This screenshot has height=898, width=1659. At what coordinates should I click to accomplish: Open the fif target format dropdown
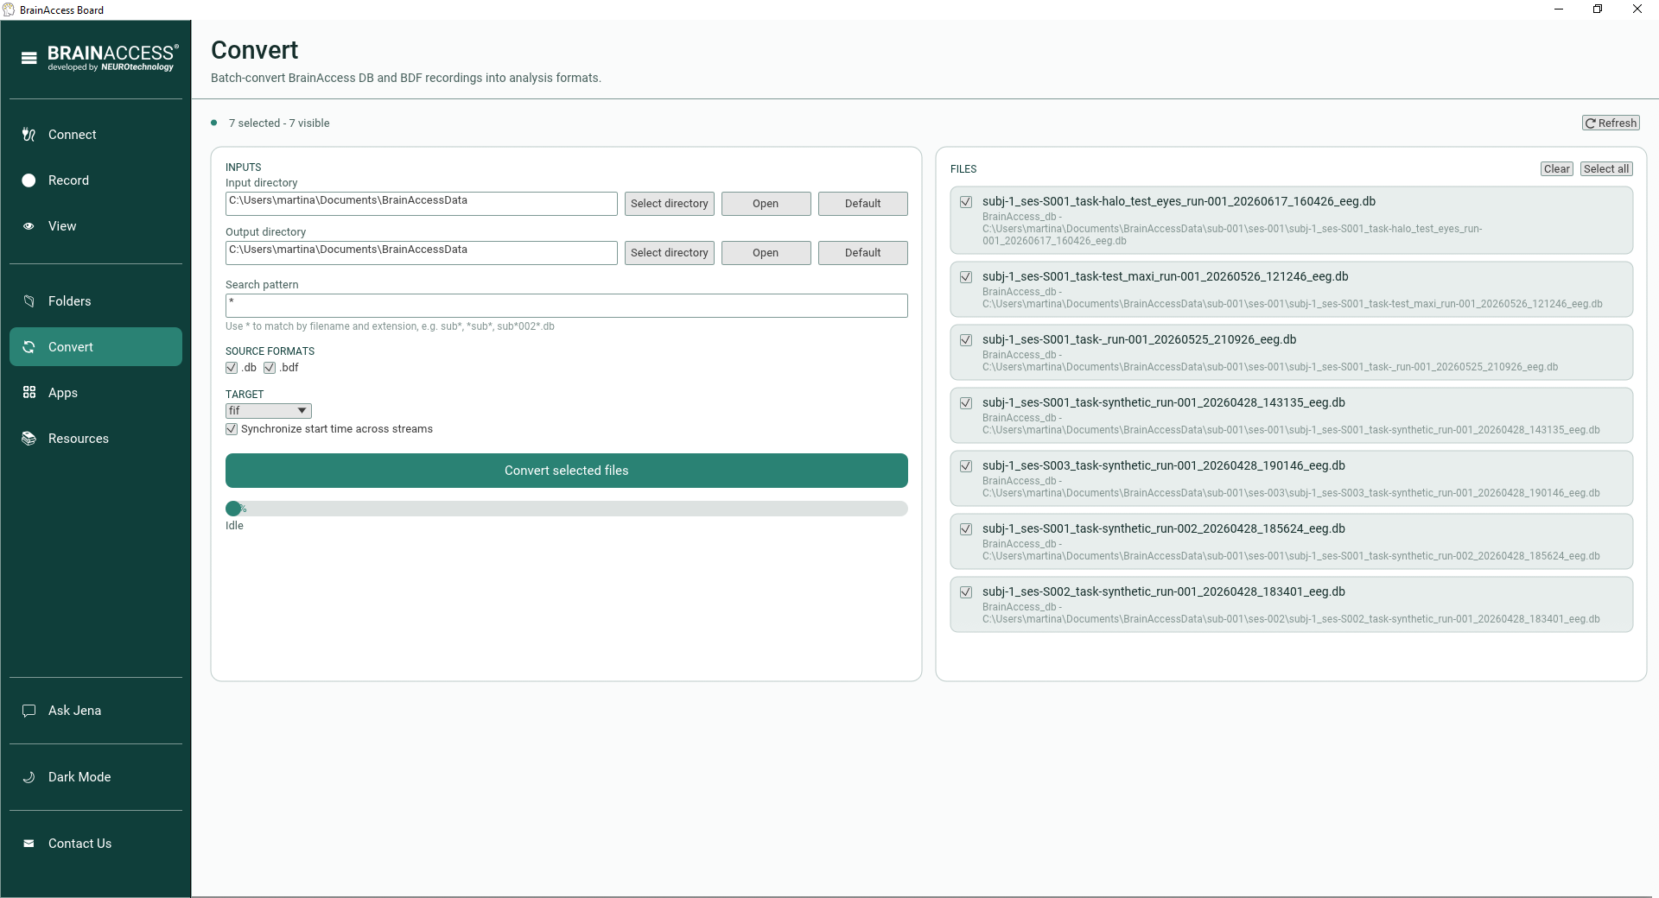coord(269,411)
